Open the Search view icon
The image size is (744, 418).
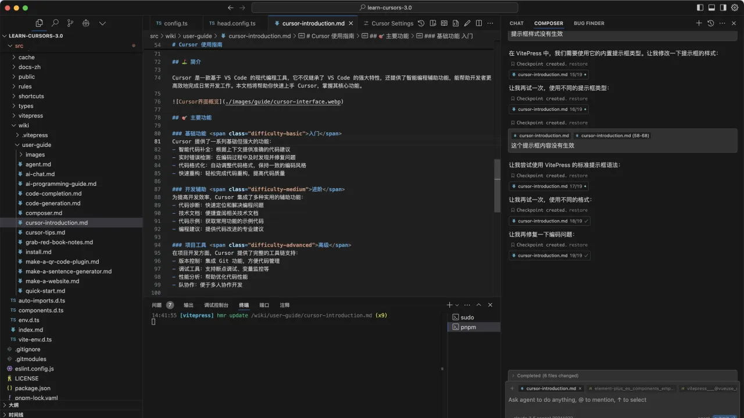[55, 23]
